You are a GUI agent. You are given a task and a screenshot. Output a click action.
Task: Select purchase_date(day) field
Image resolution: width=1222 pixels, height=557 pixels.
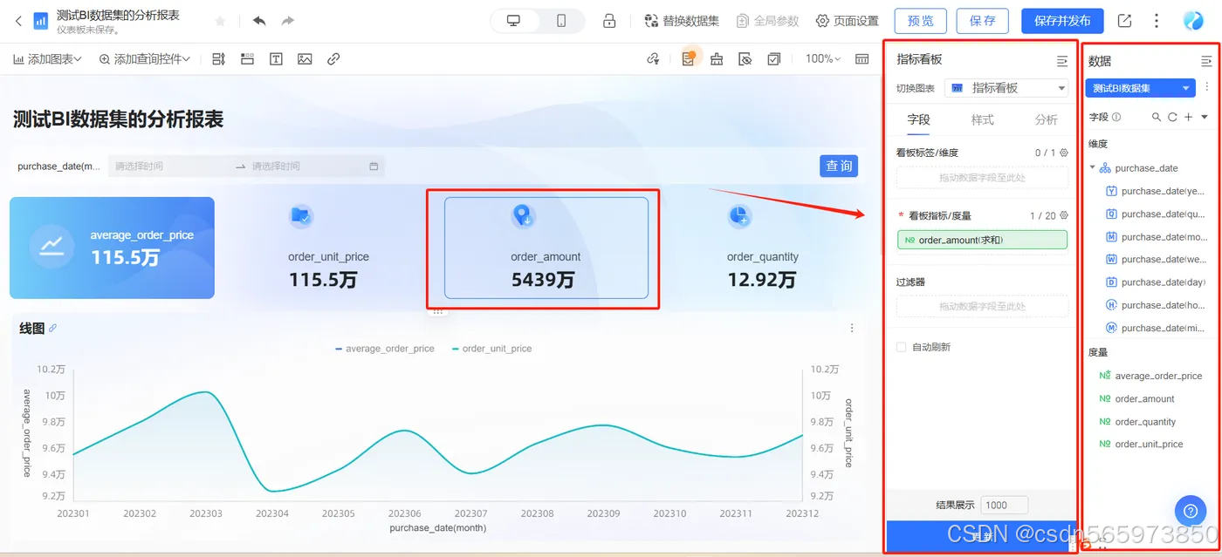[1156, 282]
